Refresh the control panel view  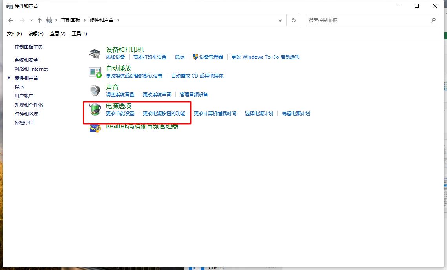293,20
